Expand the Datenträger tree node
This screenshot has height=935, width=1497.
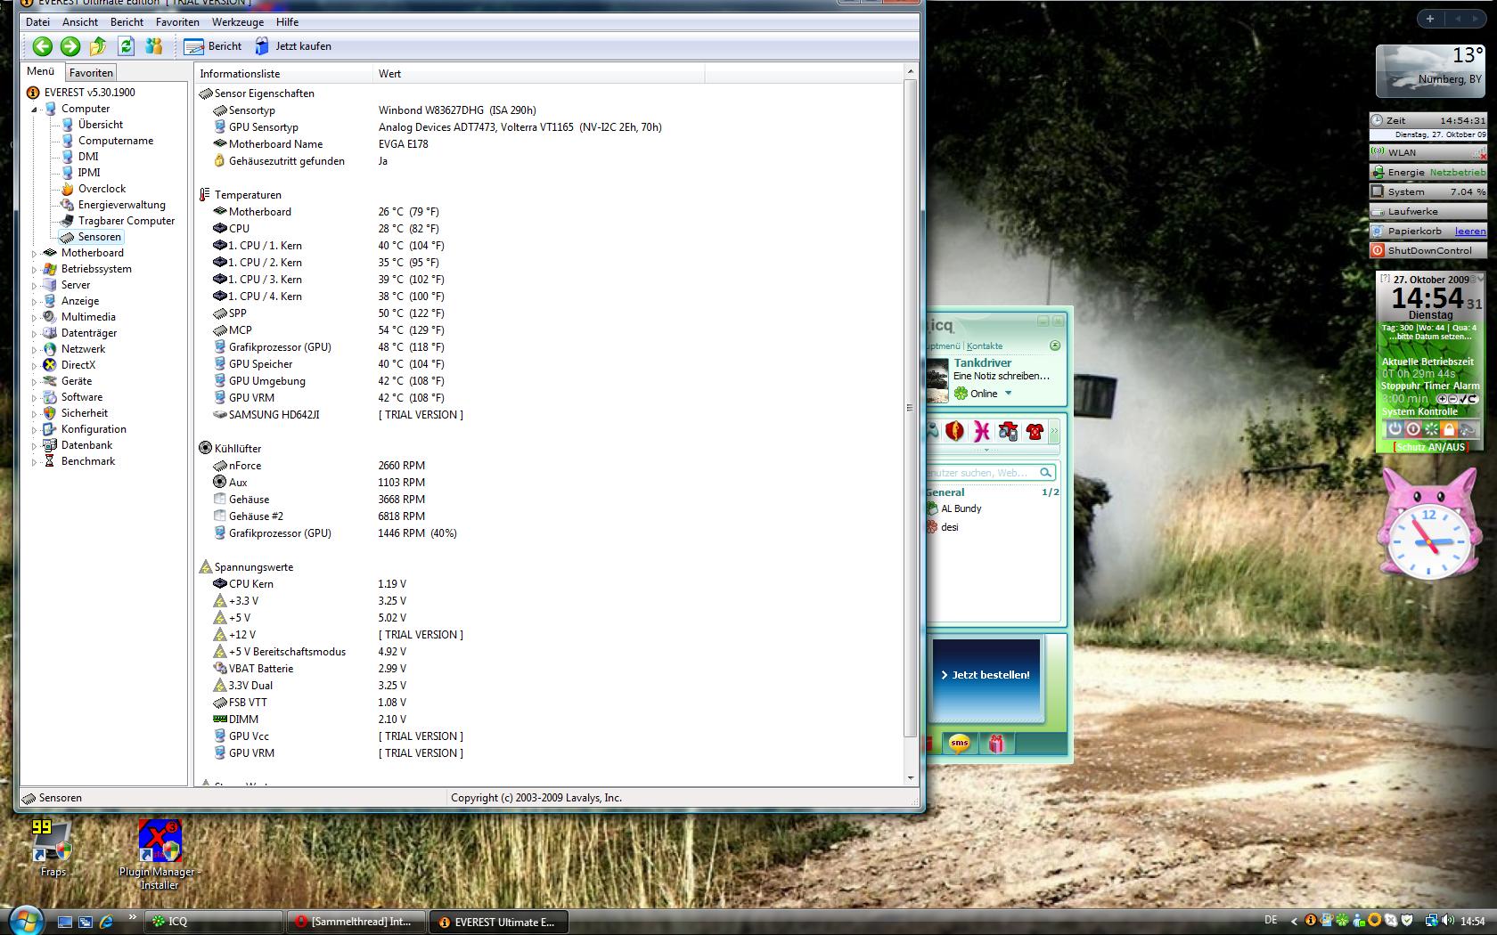click(x=35, y=334)
